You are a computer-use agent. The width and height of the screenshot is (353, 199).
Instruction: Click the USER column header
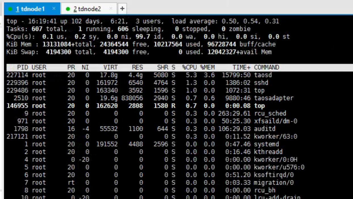tap(39, 67)
